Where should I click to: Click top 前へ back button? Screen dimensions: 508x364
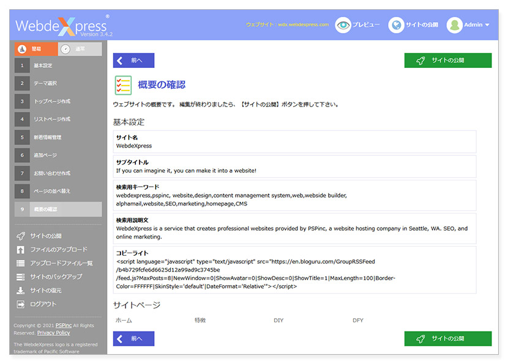[133, 61]
